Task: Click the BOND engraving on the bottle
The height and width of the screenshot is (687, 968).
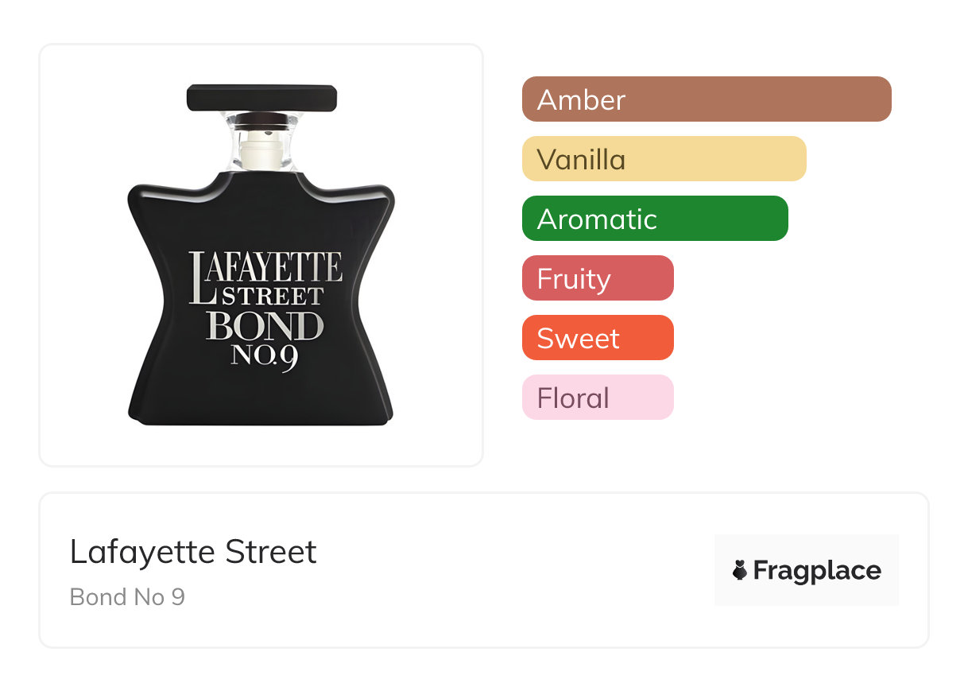Action: tap(265, 326)
